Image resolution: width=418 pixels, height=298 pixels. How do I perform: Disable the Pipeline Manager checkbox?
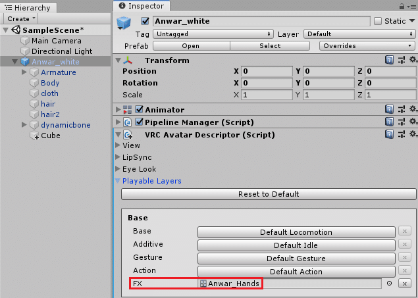click(139, 122)
